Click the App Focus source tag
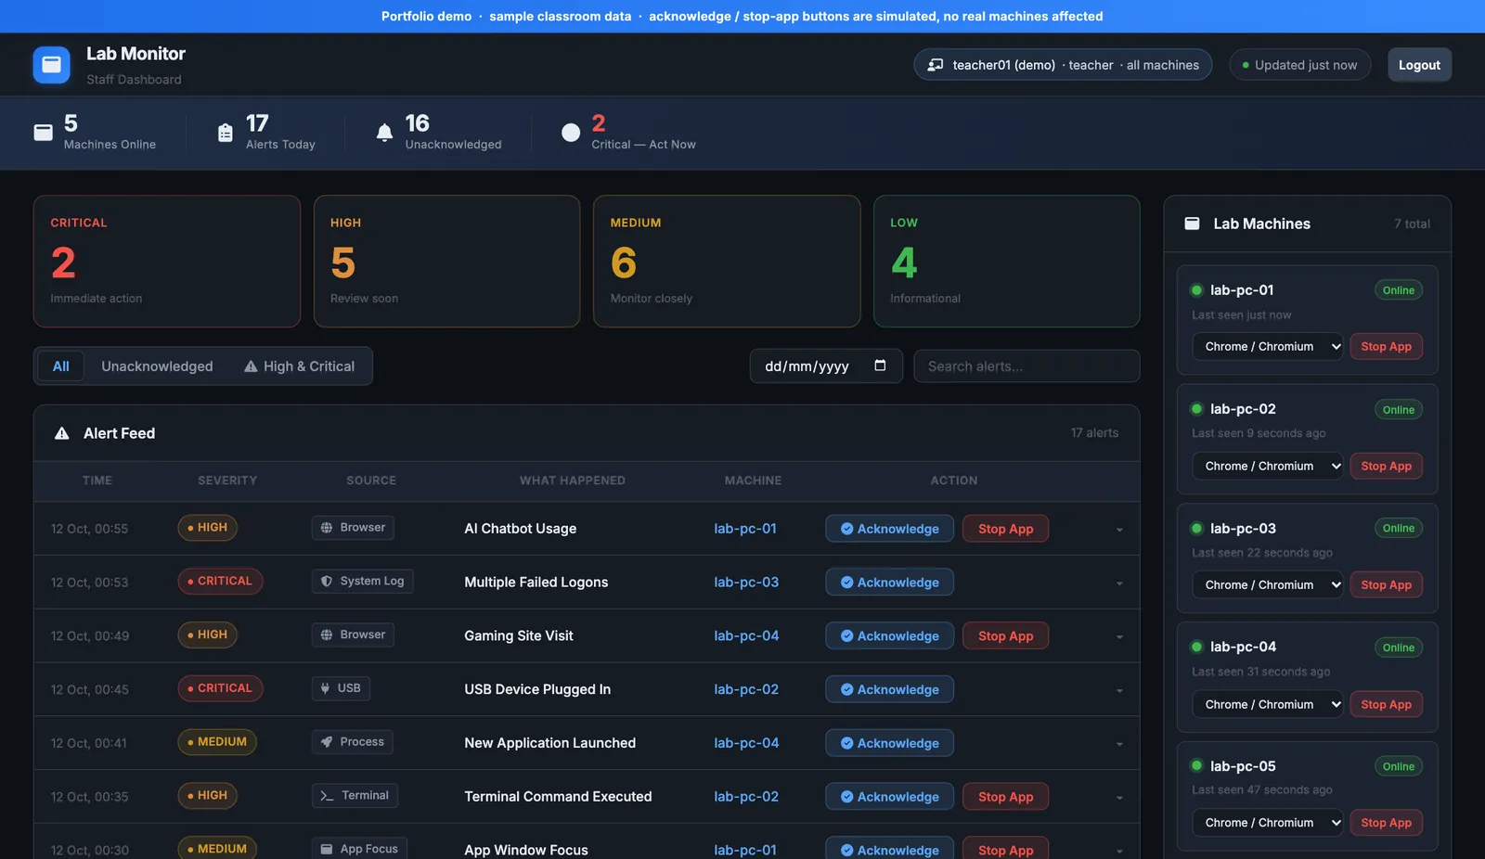The image size is (1485, 859). point(359,849)
